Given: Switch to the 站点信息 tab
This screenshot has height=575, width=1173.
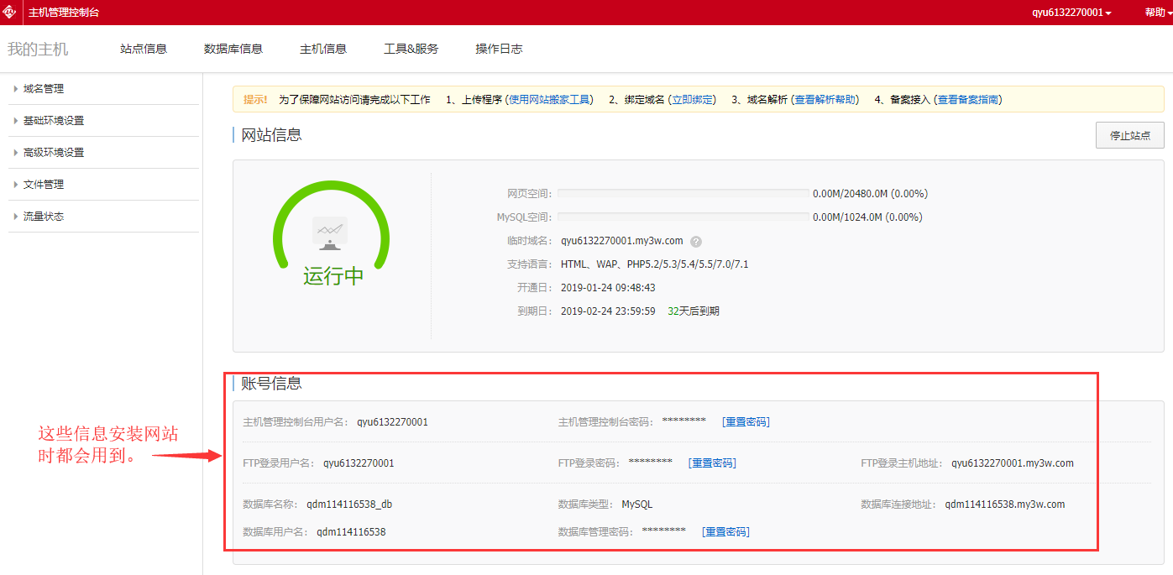Looking at the screenshot, I should [144, 49].
